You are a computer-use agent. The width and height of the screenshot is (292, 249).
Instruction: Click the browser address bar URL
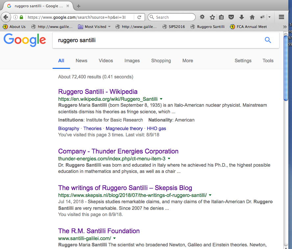(x=77, y=17)
